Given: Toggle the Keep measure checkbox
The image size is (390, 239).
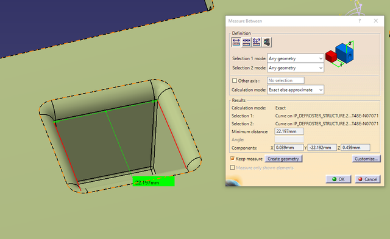Looking at the screenshot, I should point(232,158).
